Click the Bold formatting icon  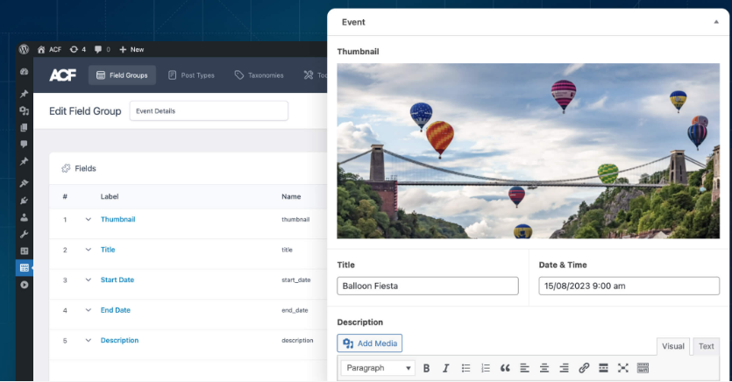point(427,368)
